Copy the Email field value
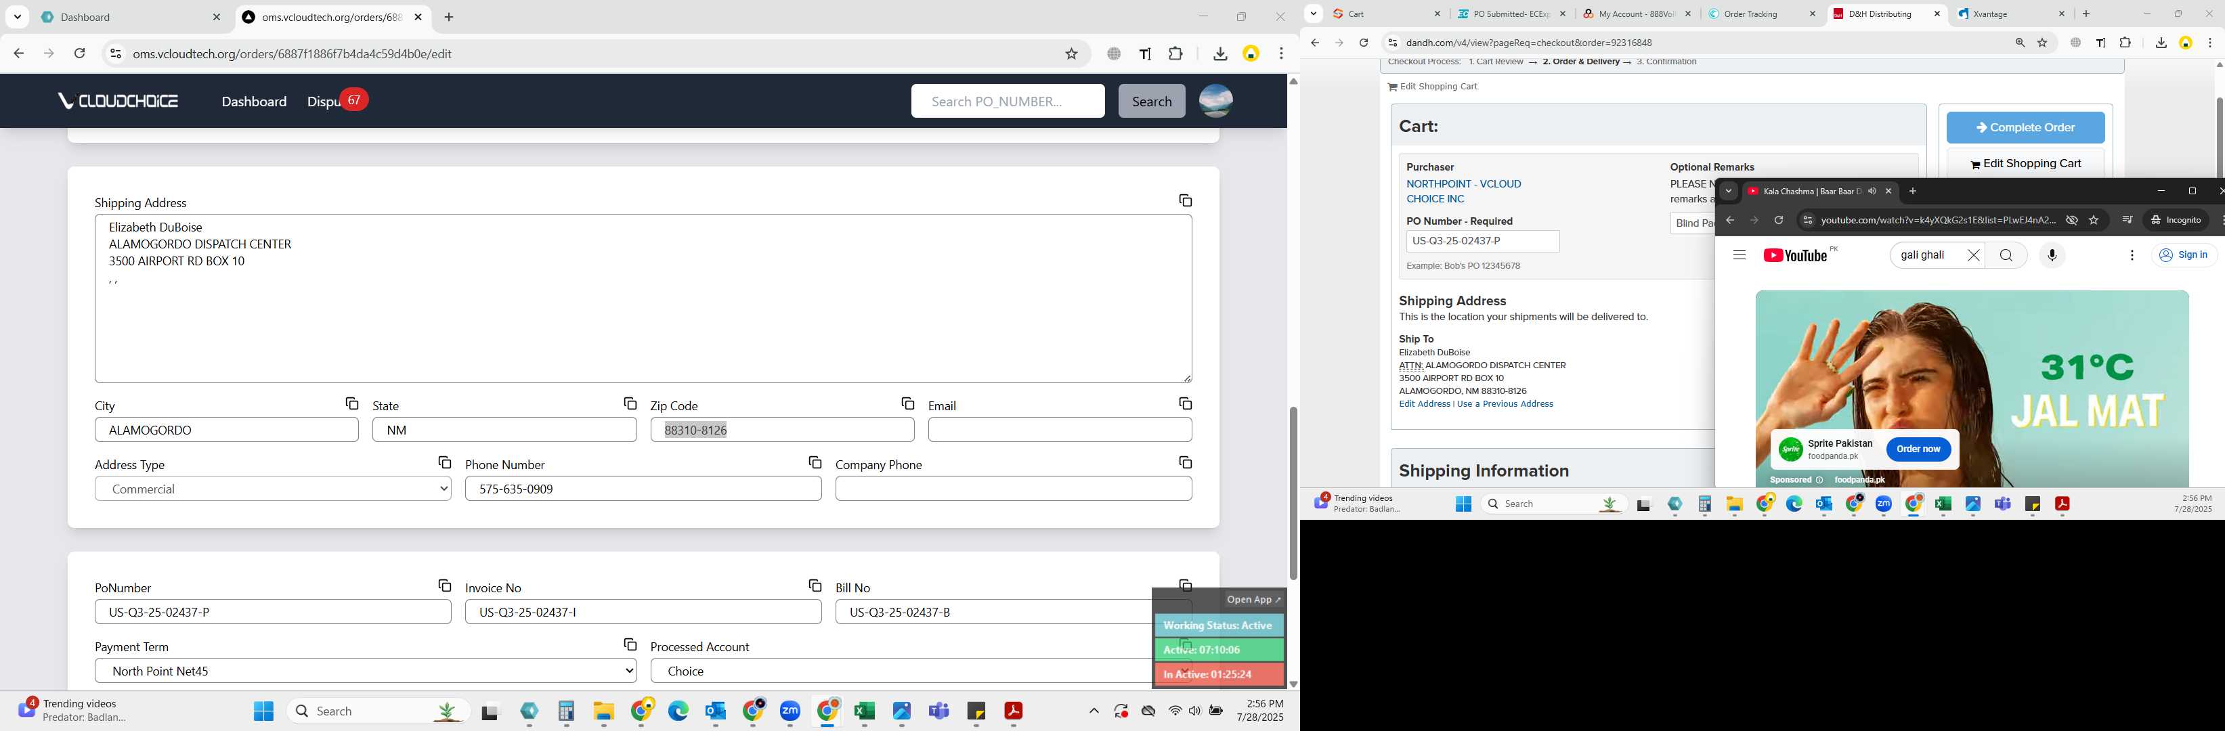The height and width of the screenshot is (731, 2225). pyautogui.click(x=1185, y=403)
